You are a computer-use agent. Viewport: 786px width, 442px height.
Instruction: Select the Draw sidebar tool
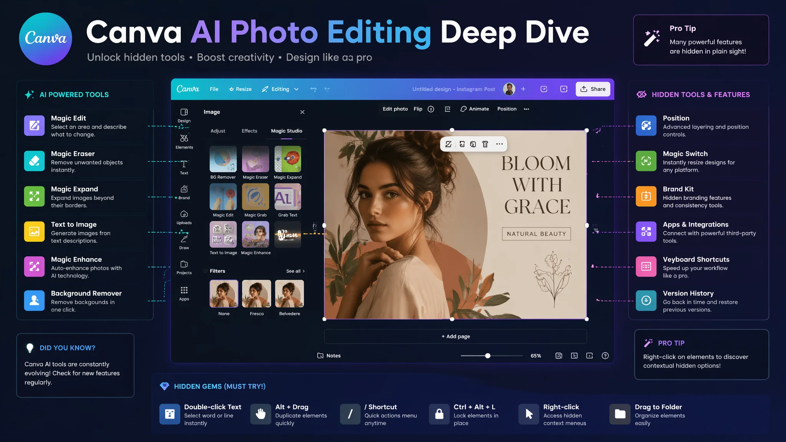point(184,242)
